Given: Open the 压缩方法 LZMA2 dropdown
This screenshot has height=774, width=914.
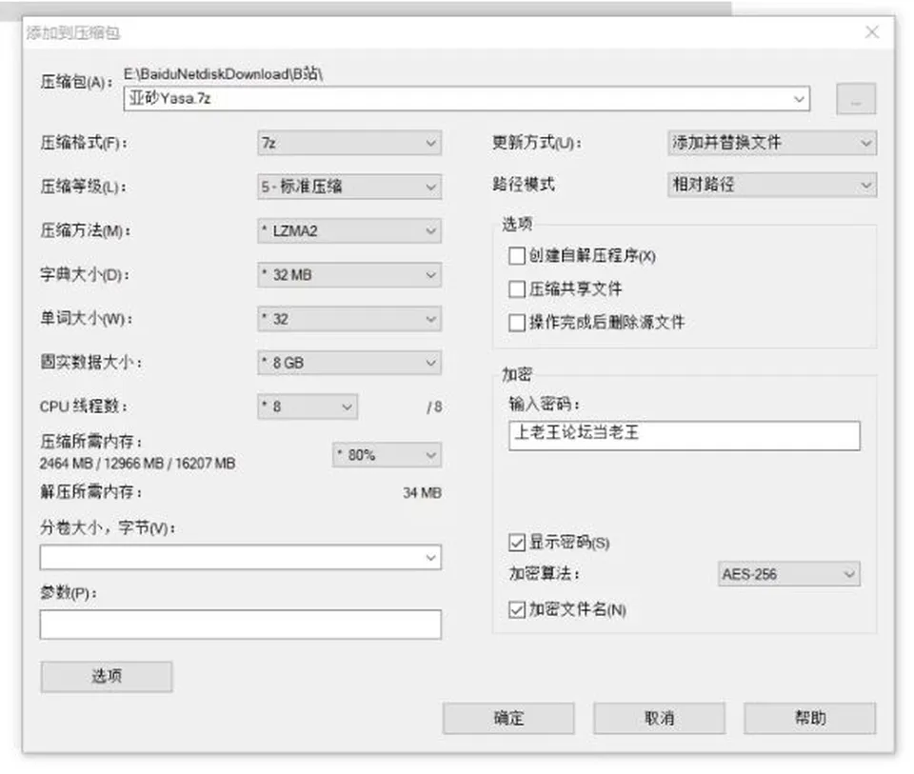Looking at the screenshot, I should tap(349, 230).
